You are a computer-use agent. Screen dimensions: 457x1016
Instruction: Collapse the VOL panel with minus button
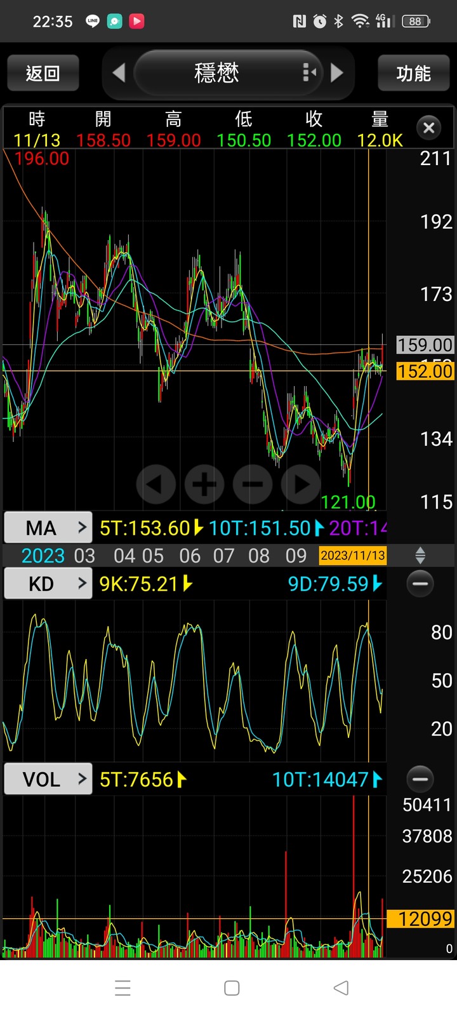point(420,779)
